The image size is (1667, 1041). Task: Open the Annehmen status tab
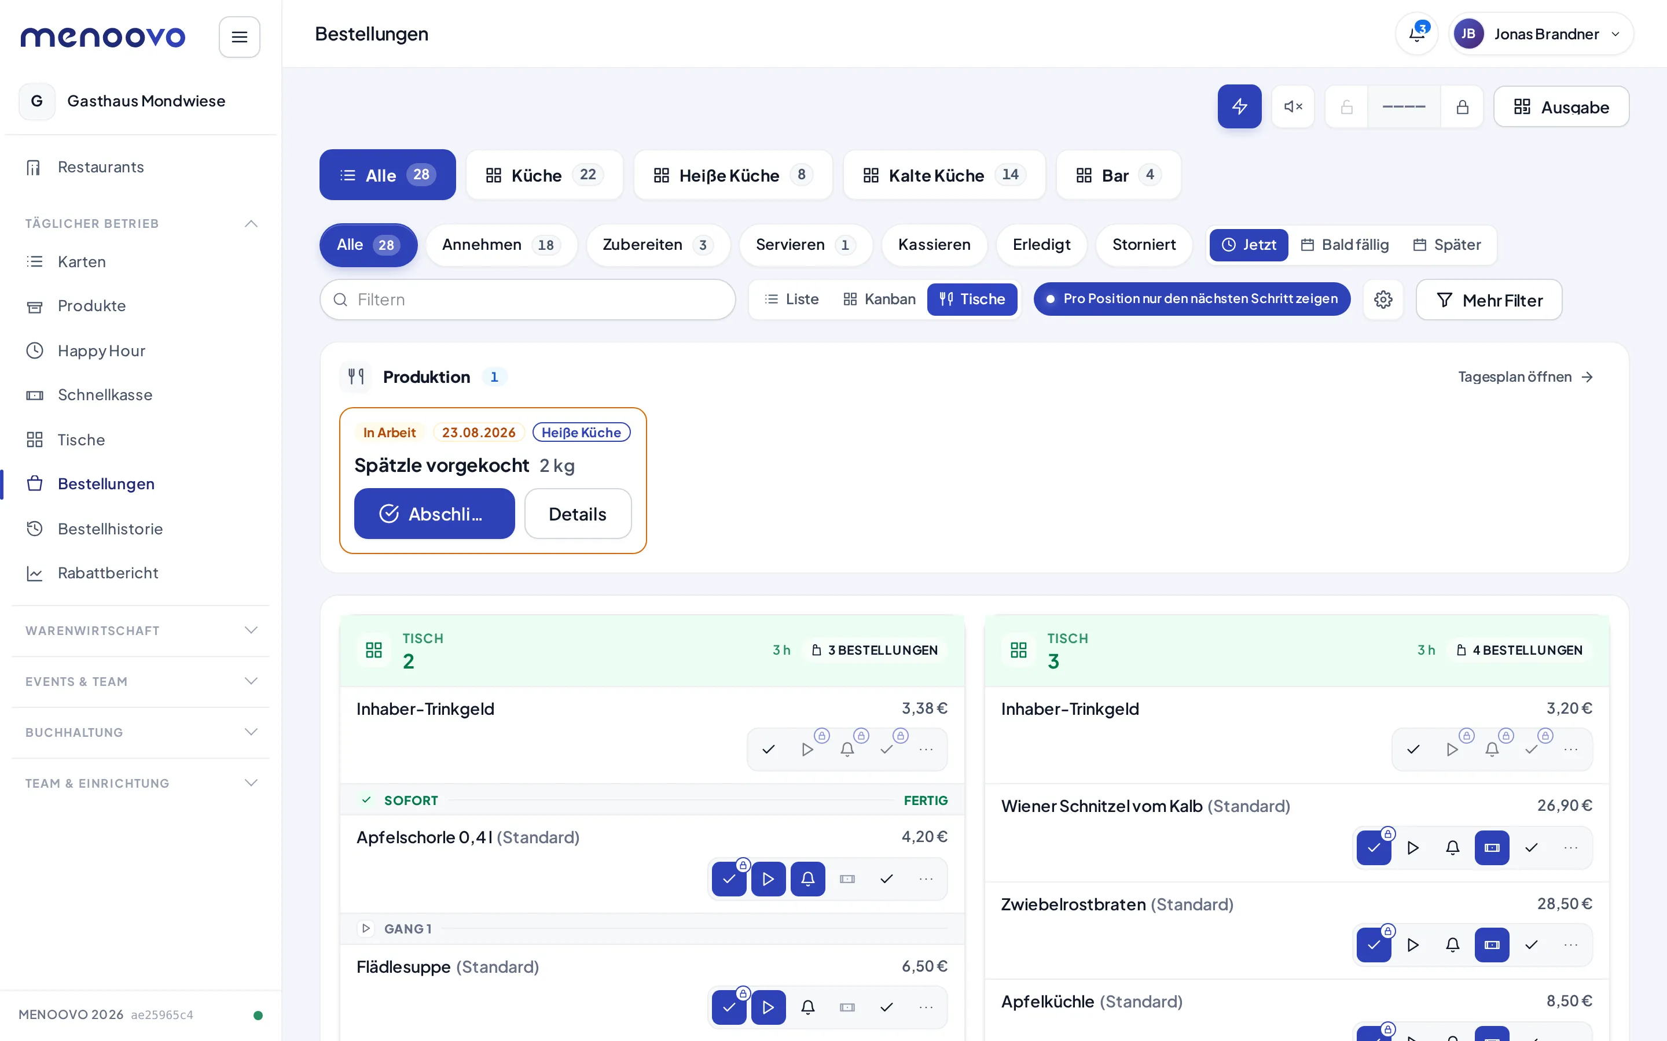pyautogui.click(x=501, y=245)
